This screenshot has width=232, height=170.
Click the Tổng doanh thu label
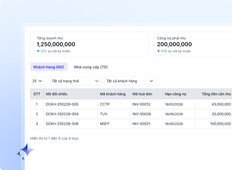[50, 38]
